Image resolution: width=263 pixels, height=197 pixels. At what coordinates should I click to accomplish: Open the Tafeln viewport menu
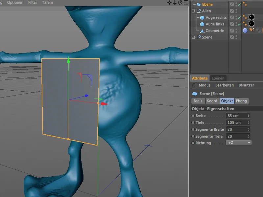pyautogui.click(x=47, y=3)
